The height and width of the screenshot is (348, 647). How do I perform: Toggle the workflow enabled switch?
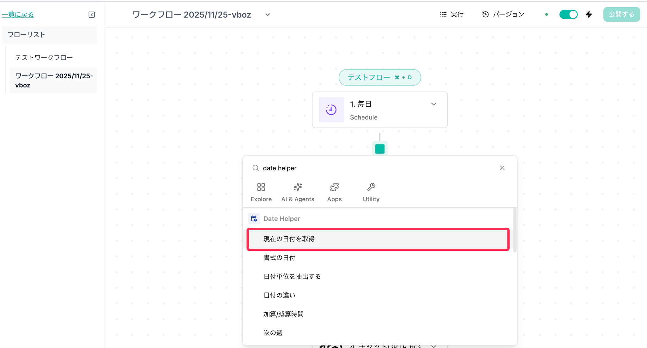coord(568,15)
